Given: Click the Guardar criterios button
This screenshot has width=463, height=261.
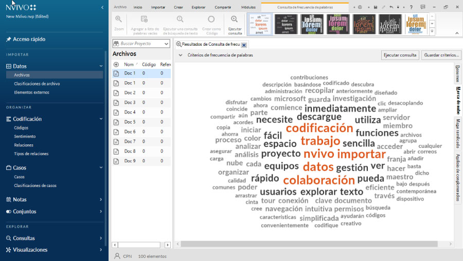Looking at the screenshot, I should 441,55.
